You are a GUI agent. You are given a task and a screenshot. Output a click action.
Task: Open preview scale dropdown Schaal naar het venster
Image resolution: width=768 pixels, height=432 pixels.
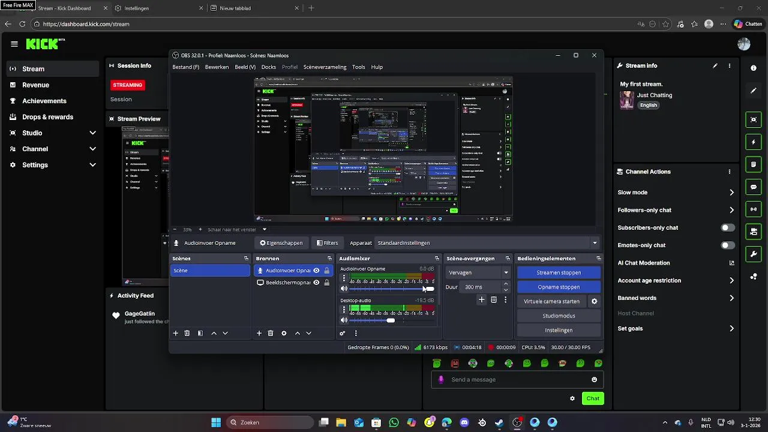click(237, 229)
